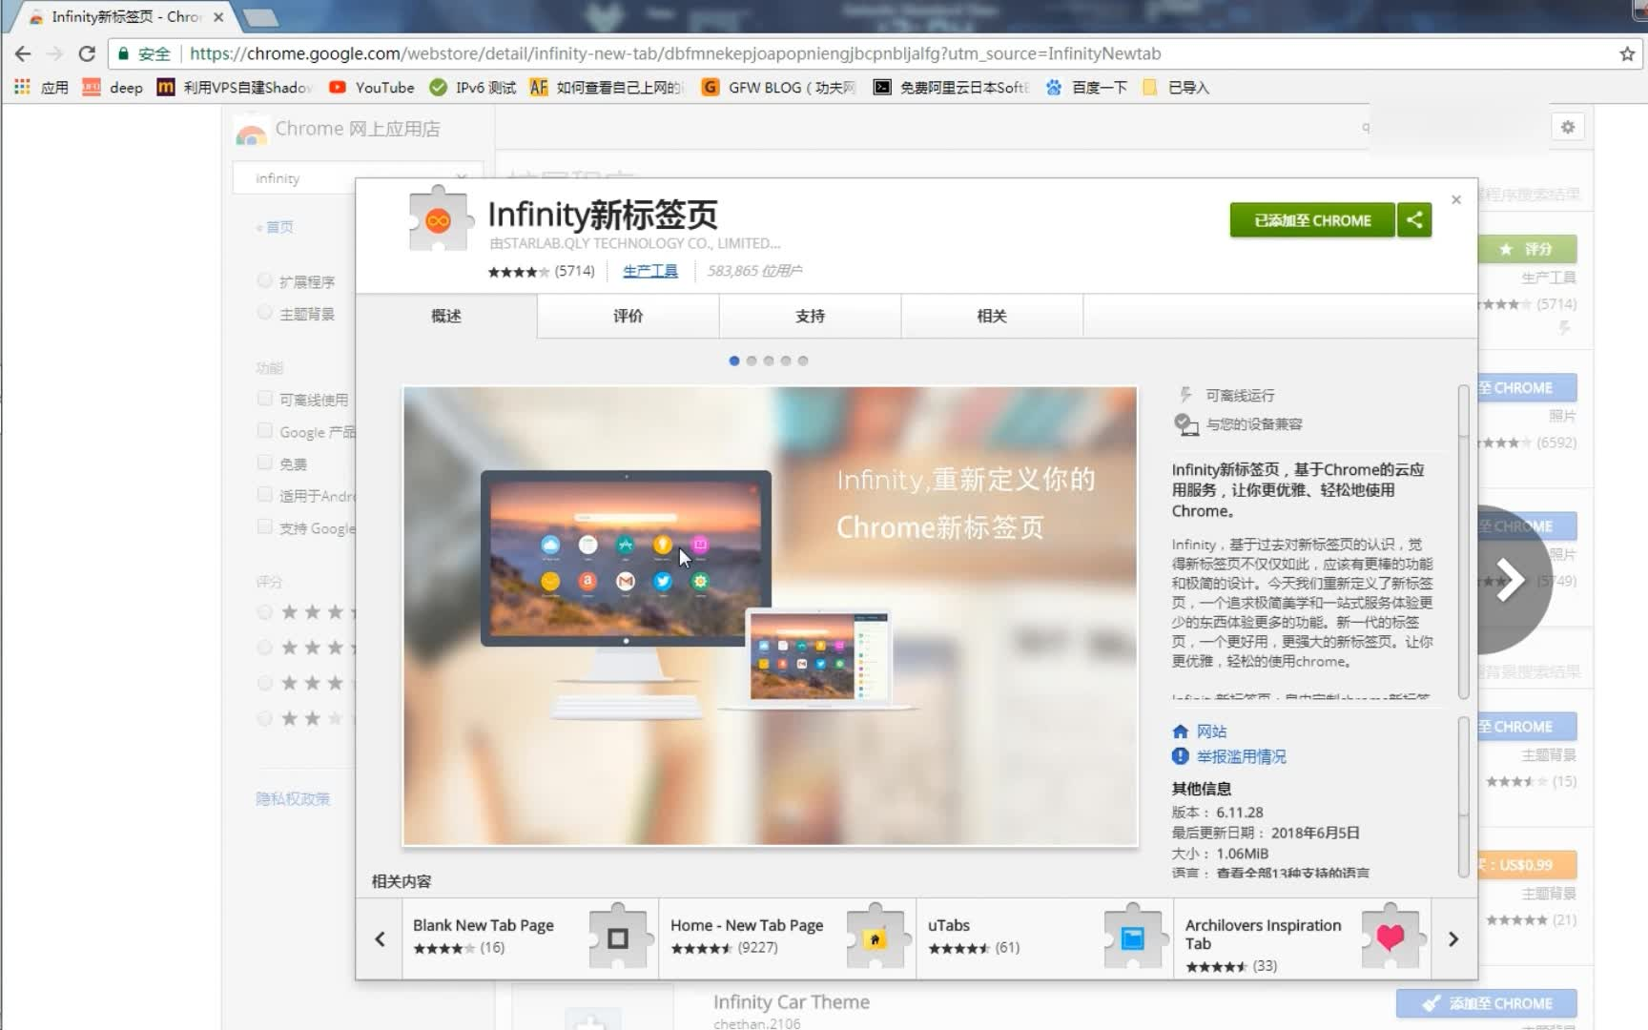
Task: Switch to the 评价 tab
Action: 628,316
